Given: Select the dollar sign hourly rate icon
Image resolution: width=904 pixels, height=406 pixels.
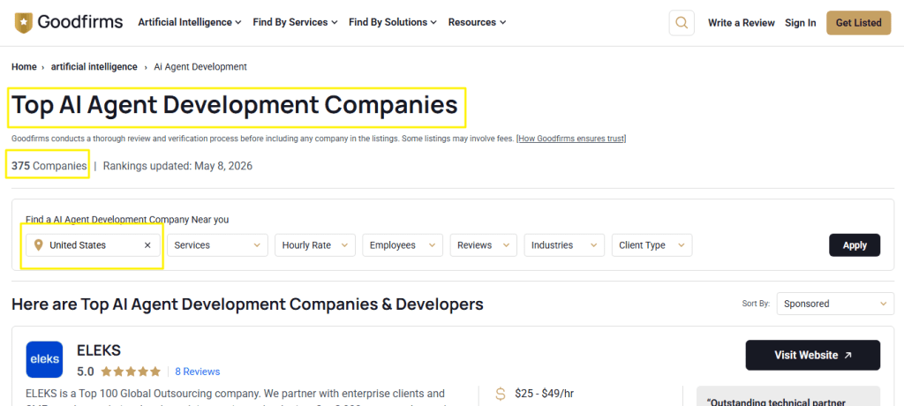Looking at the screenshot, I should pyautogui.click(x=501, y=394).
